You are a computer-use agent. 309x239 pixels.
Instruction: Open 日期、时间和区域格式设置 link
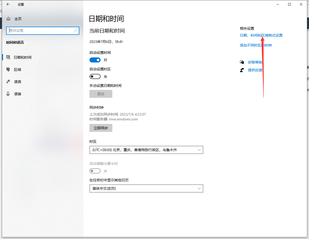click(261, 36)
